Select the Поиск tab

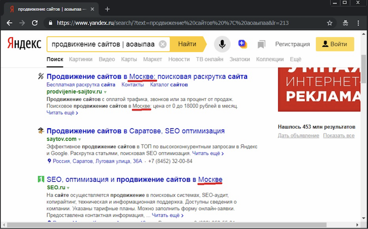click(x=55, y=59)
